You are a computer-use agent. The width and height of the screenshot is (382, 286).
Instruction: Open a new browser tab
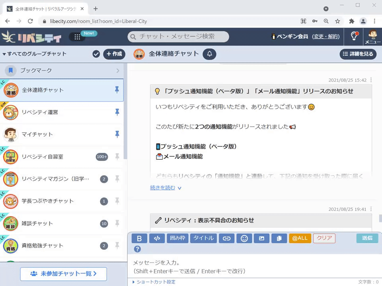click(95, 9)
